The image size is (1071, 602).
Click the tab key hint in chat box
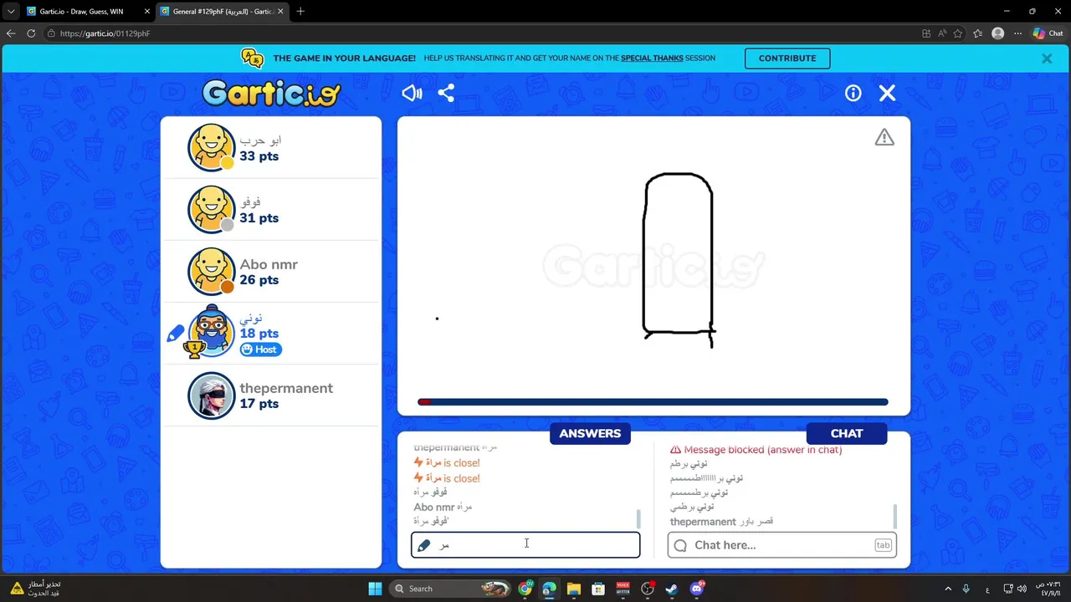click(883, 545)
